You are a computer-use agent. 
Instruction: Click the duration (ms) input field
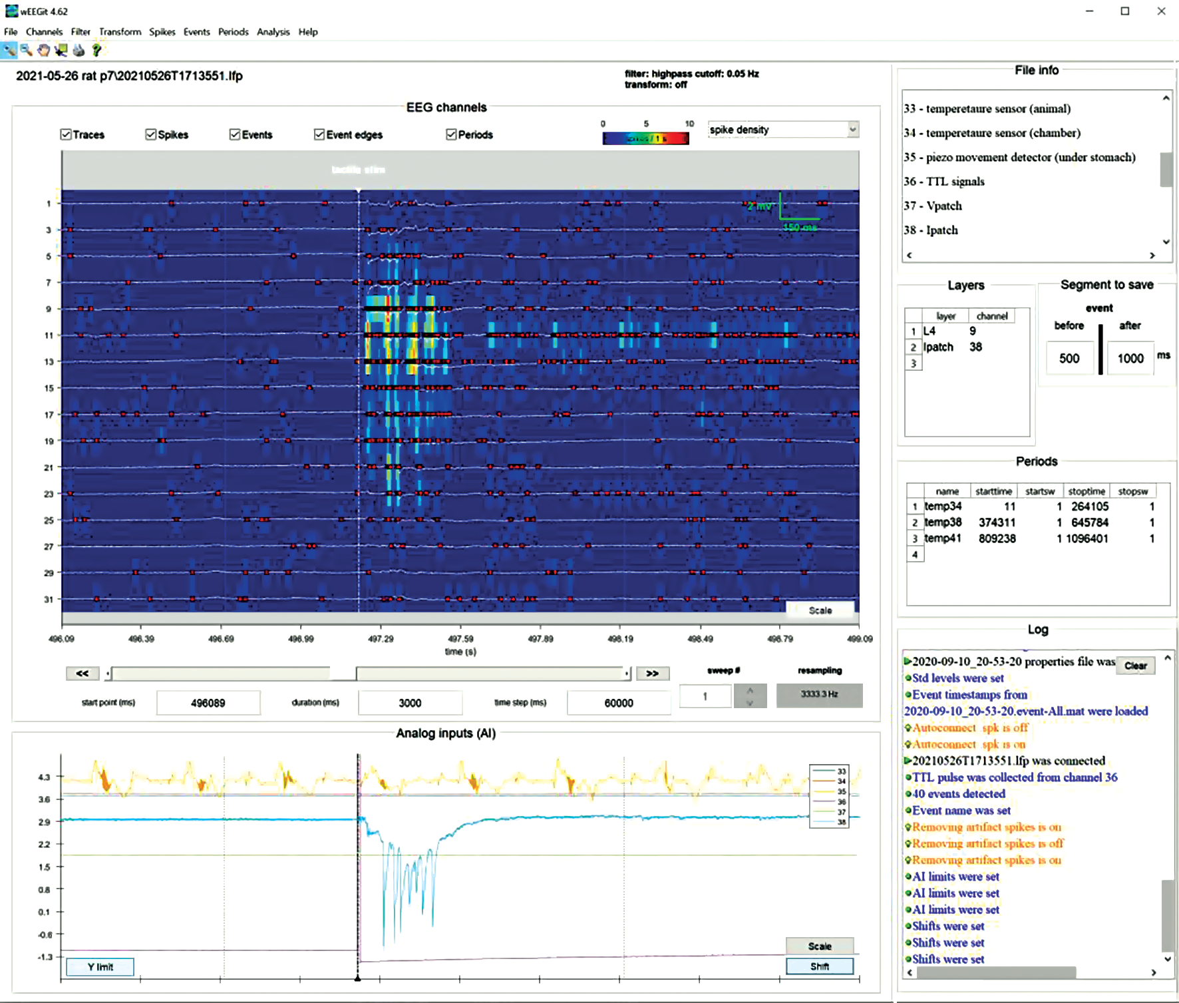point(410,703)
